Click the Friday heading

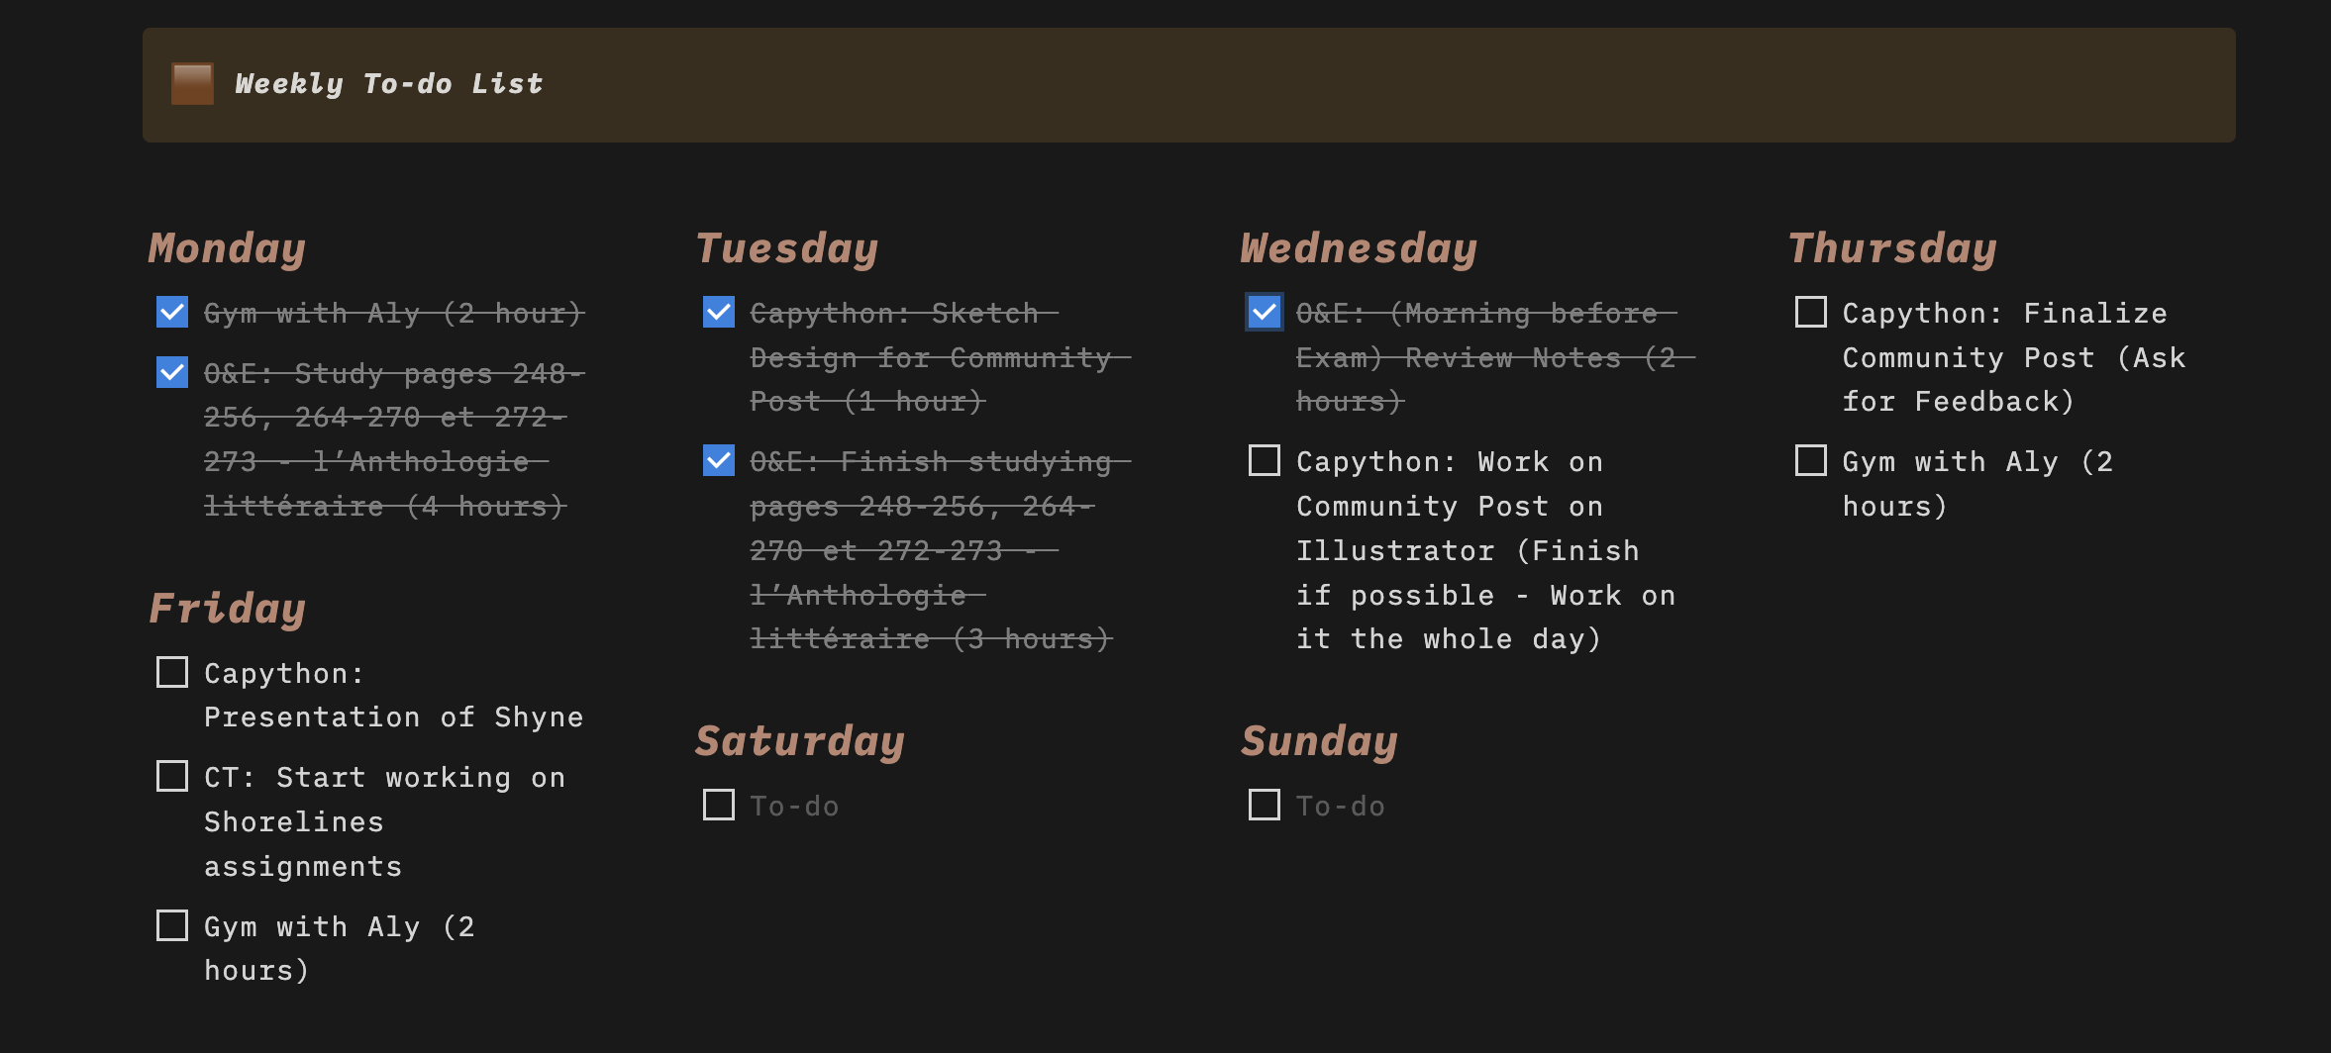[x=227, y=609]
